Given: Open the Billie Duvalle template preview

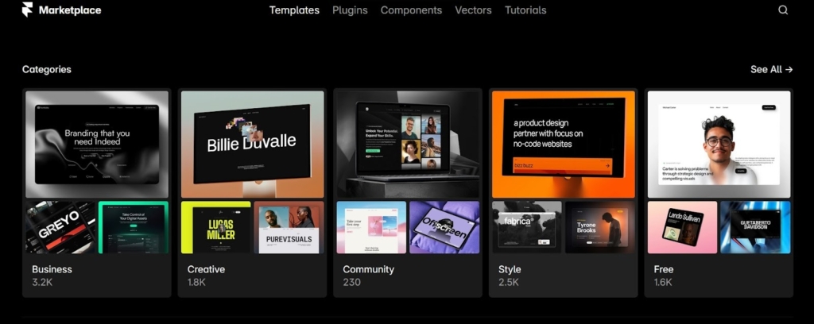Looking at the screenshot, I should click(252, 144).
